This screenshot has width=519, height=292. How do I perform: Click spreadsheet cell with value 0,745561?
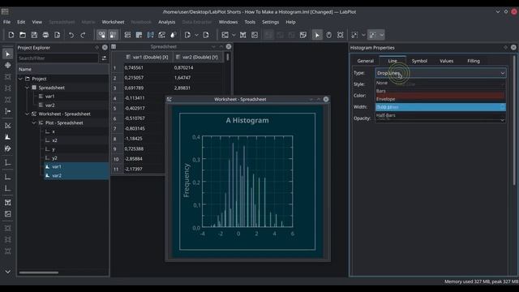(x=148, y=67)
